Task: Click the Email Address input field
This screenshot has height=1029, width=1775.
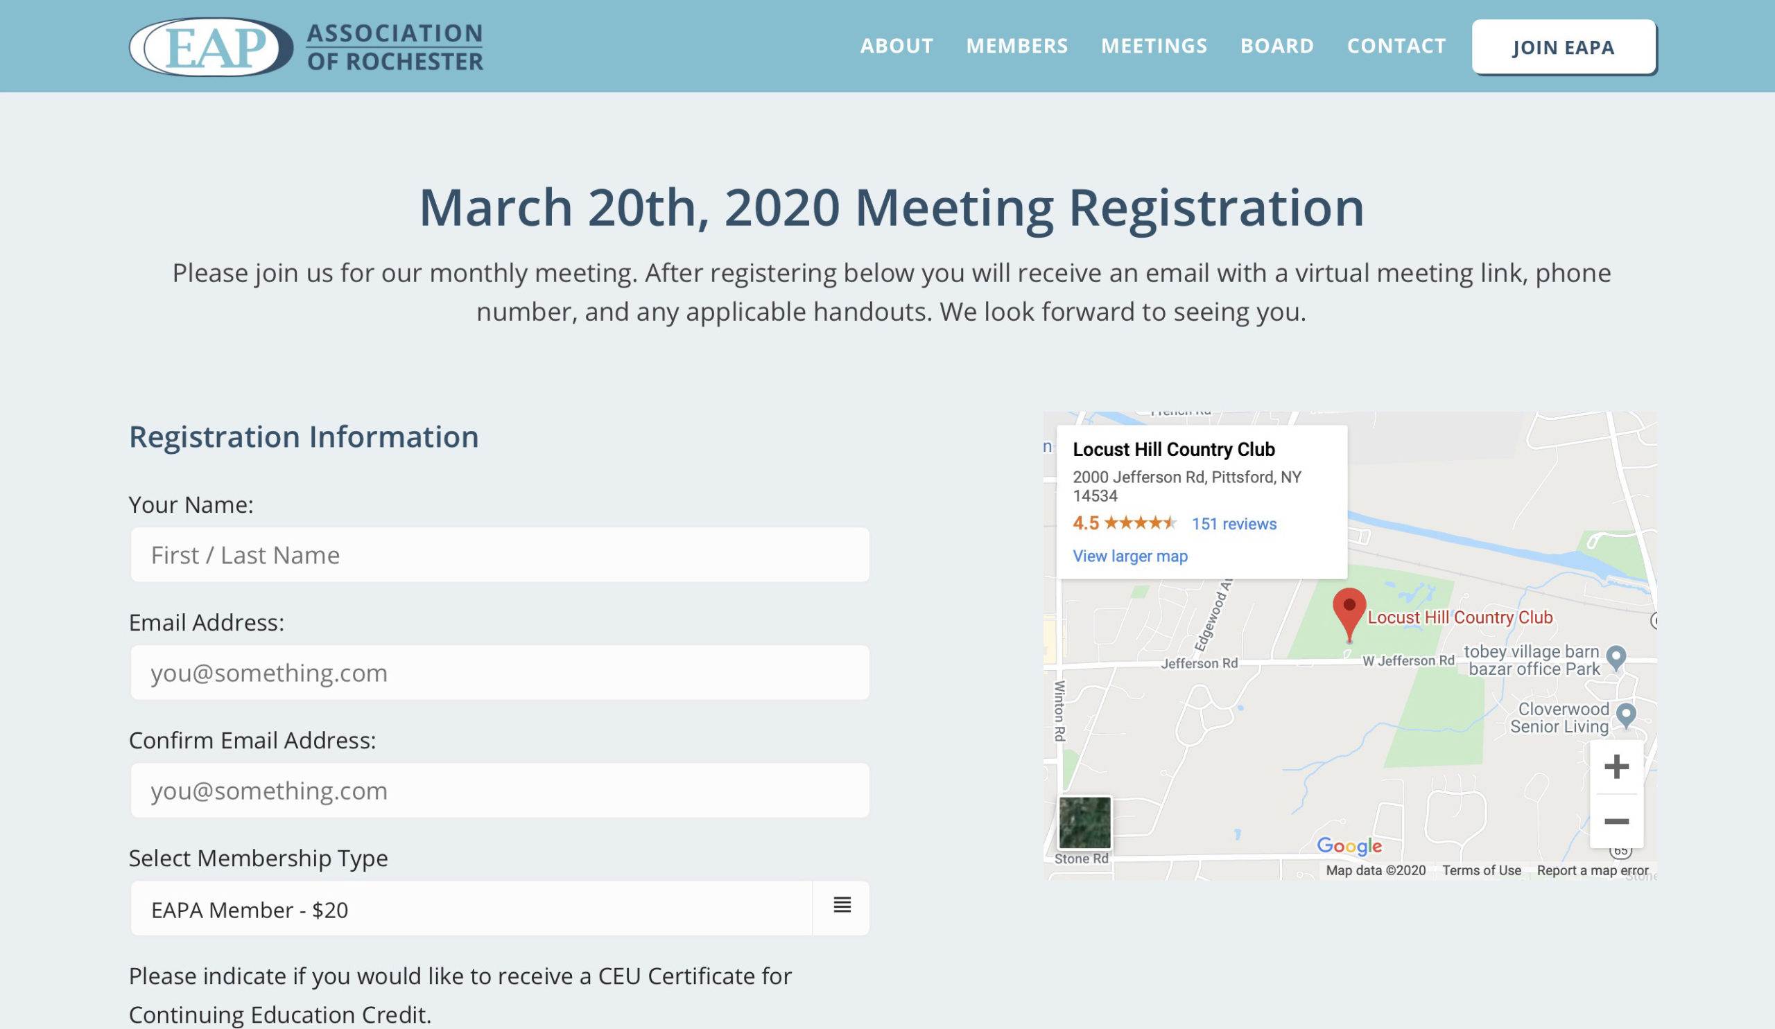Action: 500,672
